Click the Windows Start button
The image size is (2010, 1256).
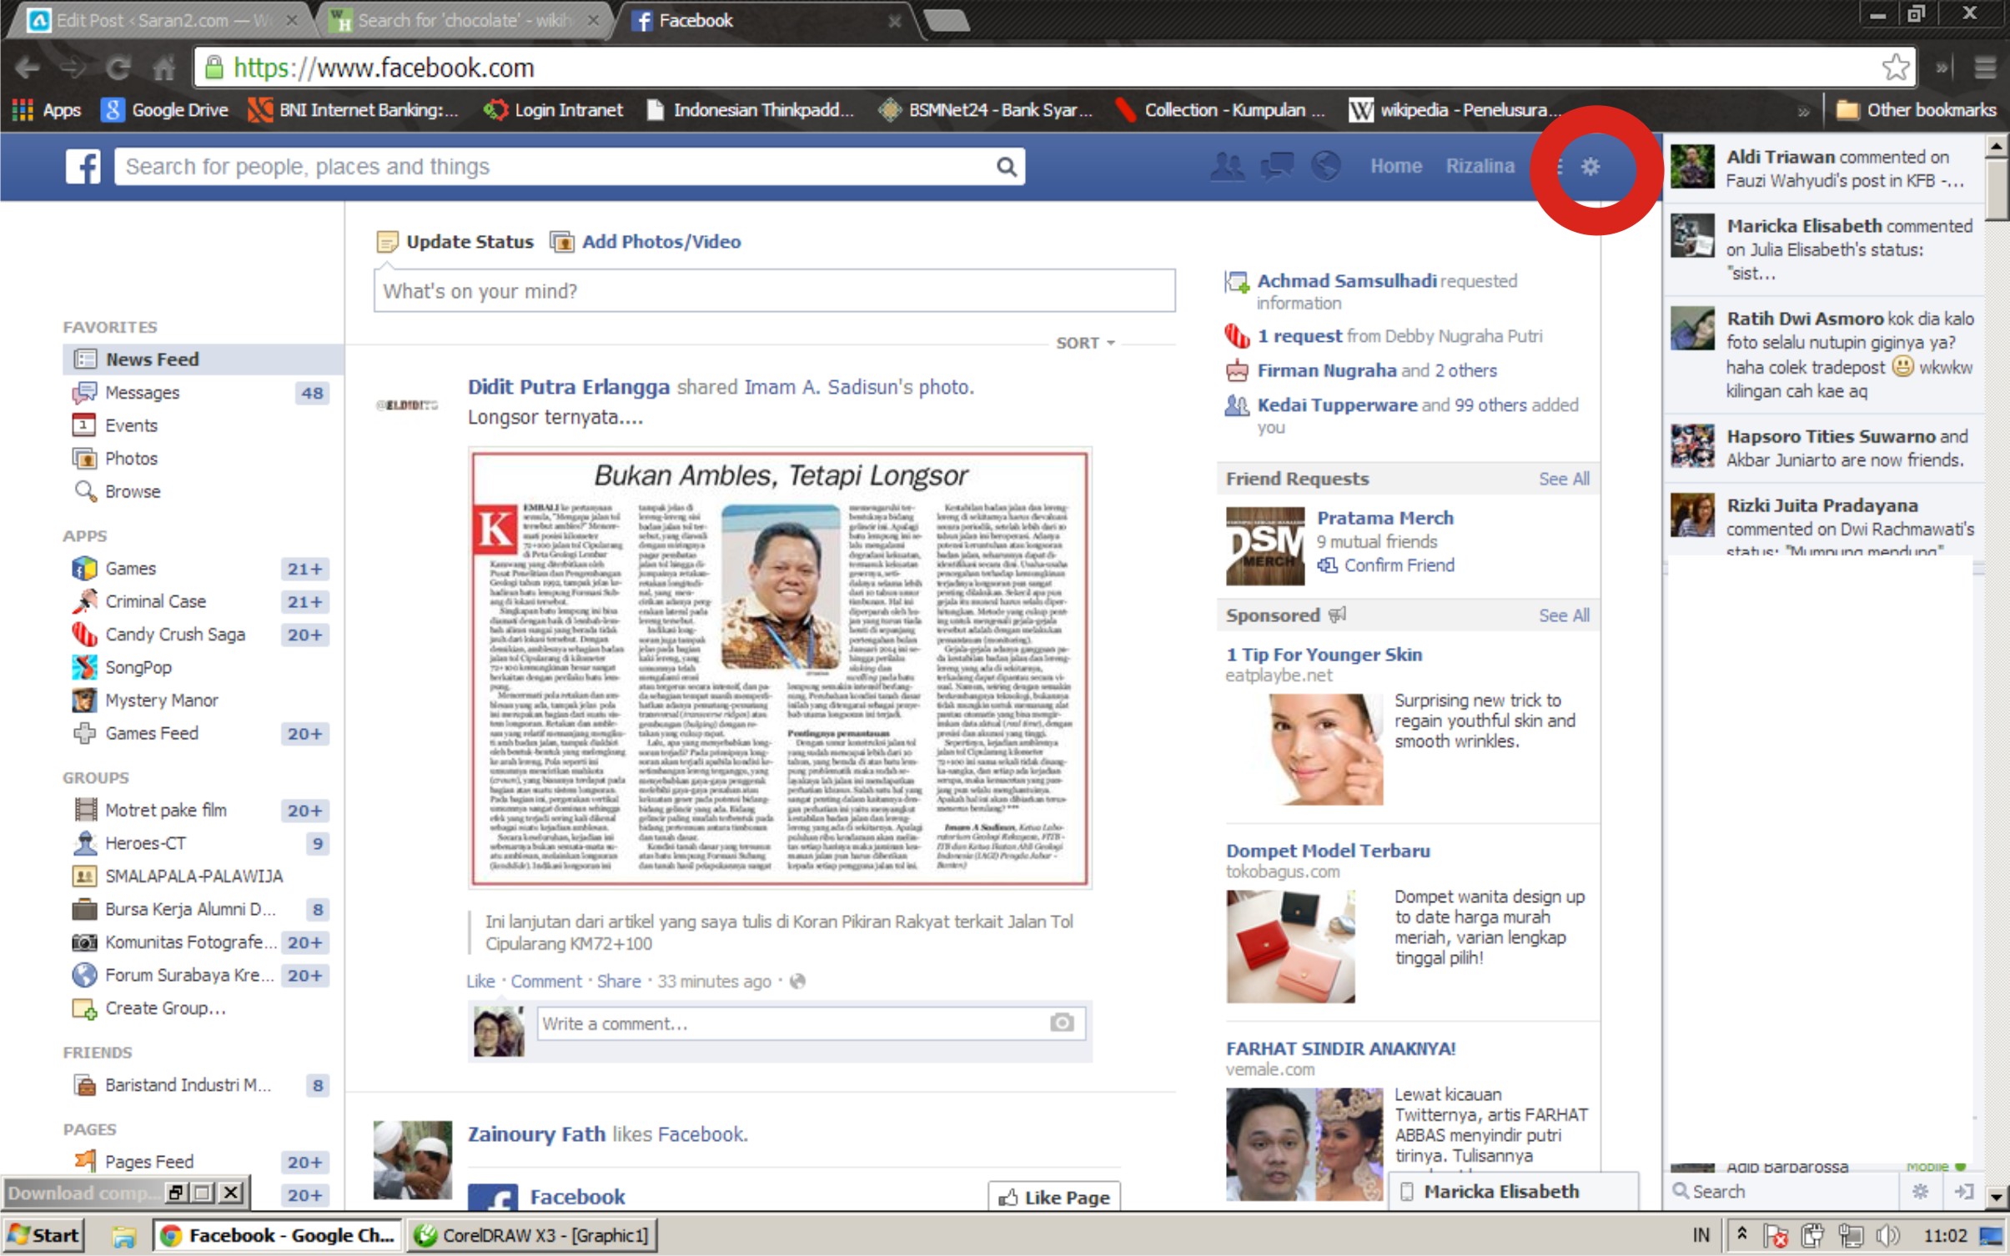[x=43, y=1235]
